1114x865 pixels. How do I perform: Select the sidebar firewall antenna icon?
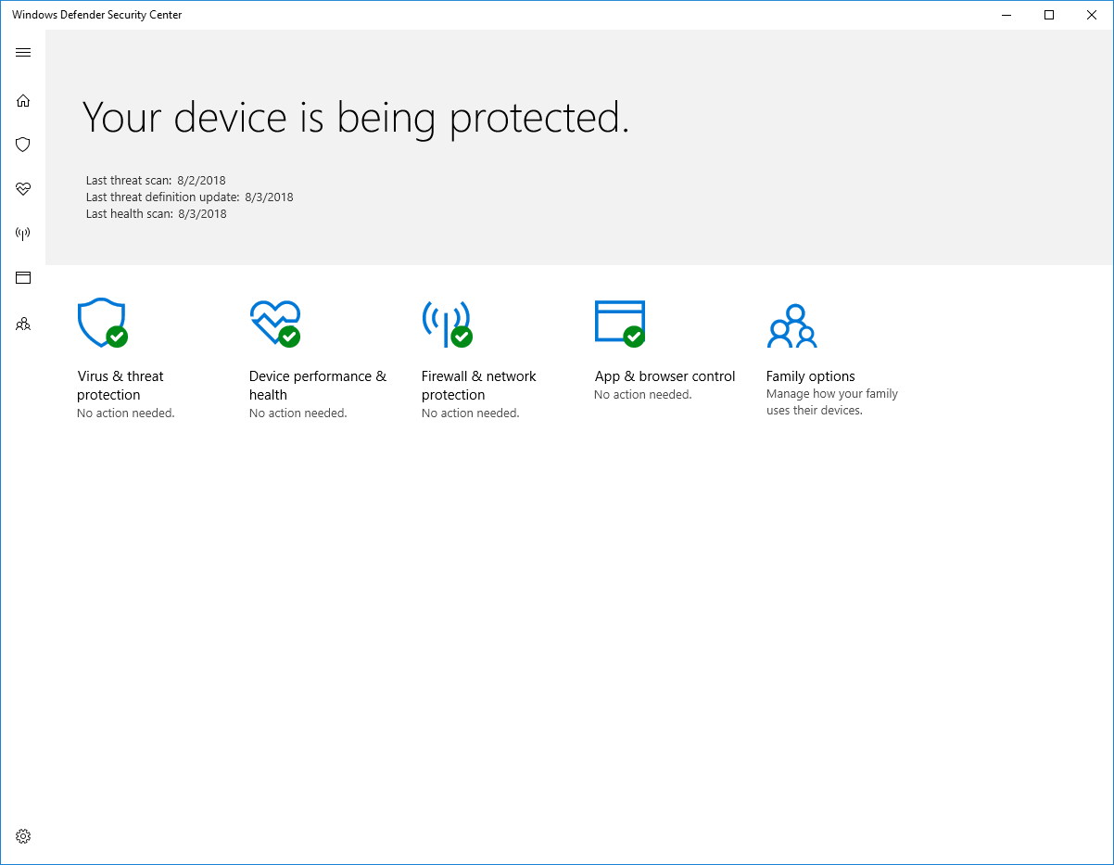(23, 234)
